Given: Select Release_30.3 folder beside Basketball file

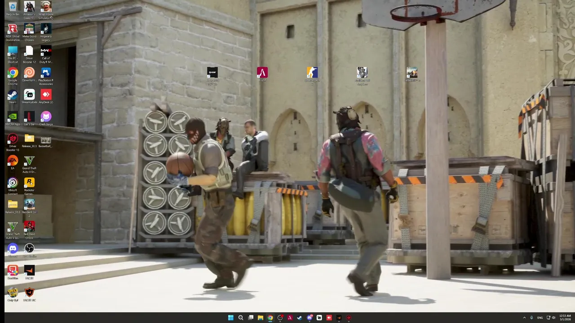Looking at the screenshot, I should (29, 141).
